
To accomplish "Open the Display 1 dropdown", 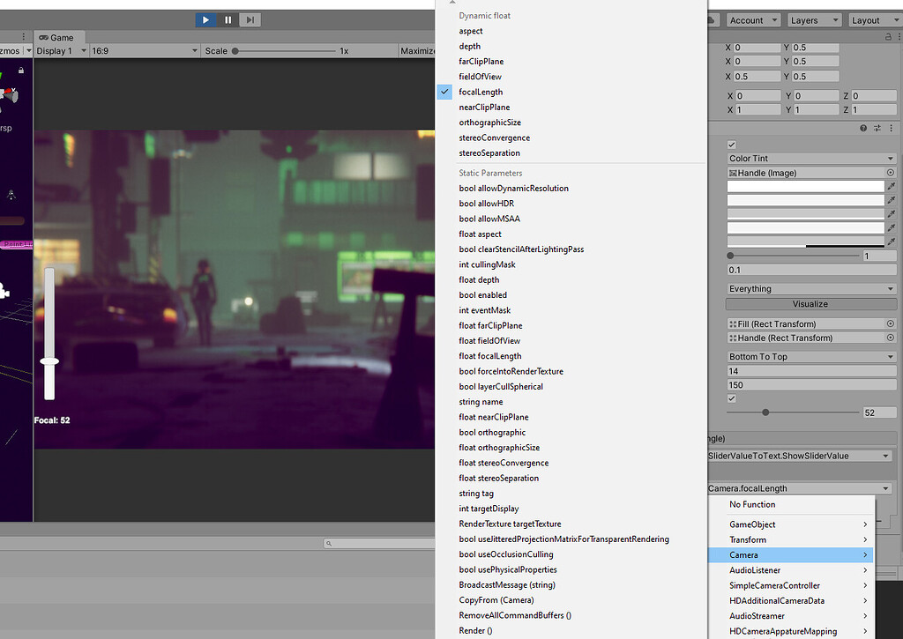I will (61, 50).
